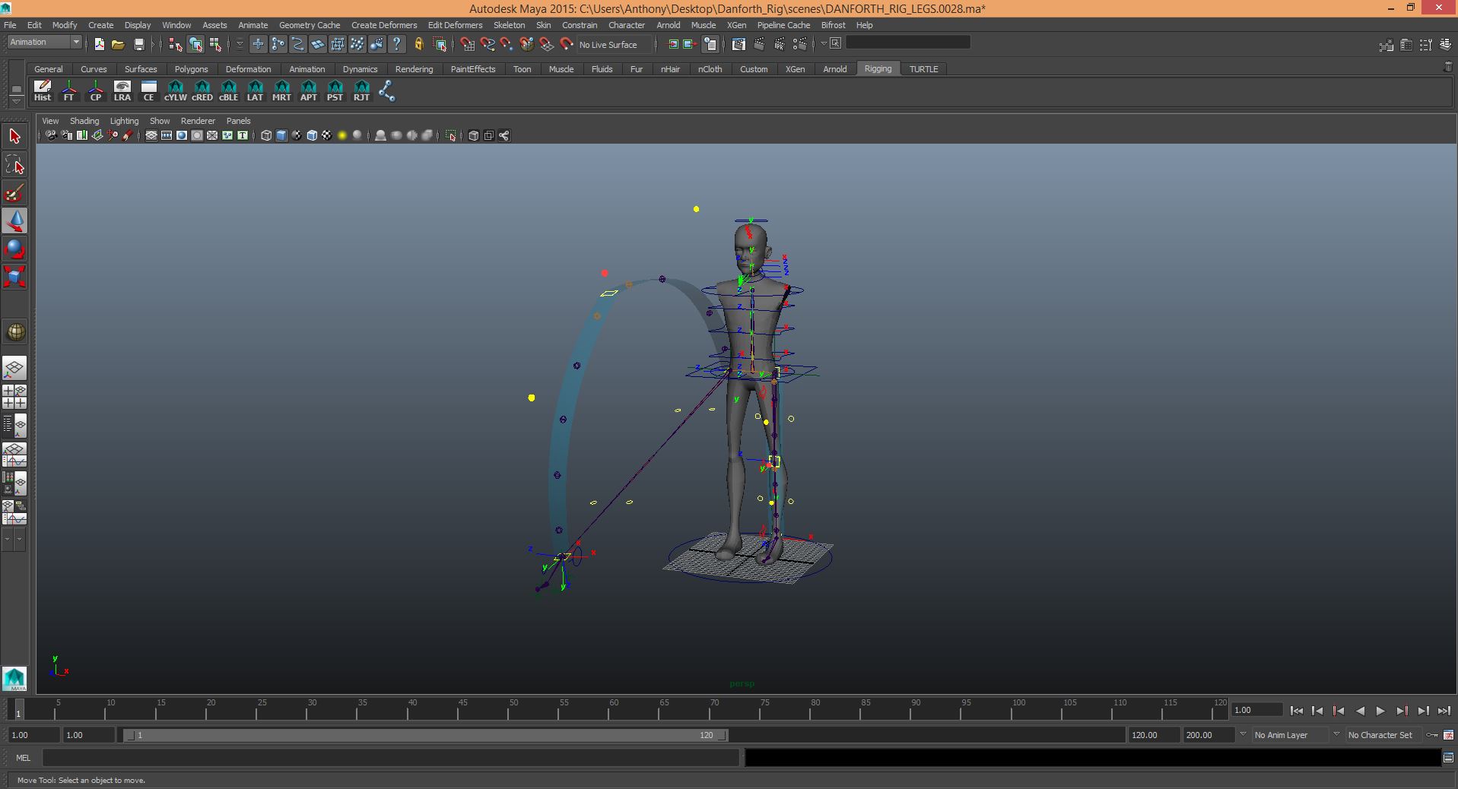This screenshot has height=789, width=1458.
Task: Open the Skeleton menu
Action: tap(509, 25)
